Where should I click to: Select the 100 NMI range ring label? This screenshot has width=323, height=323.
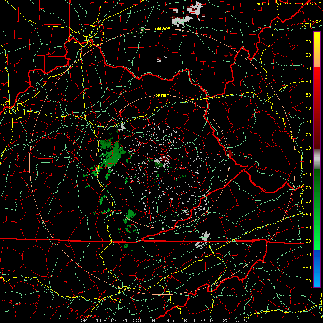[x=162, y=29]
